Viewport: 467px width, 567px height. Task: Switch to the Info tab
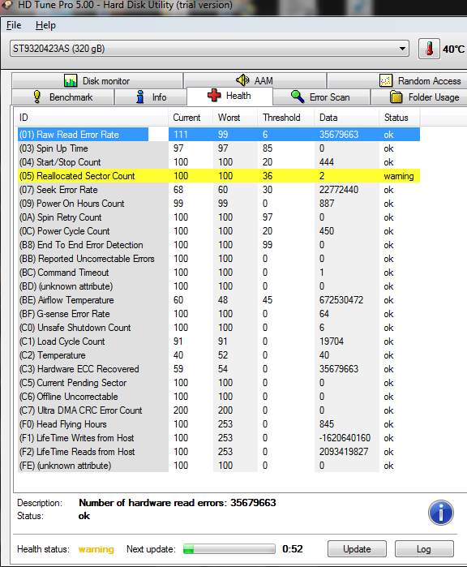[x=150, y=97]
